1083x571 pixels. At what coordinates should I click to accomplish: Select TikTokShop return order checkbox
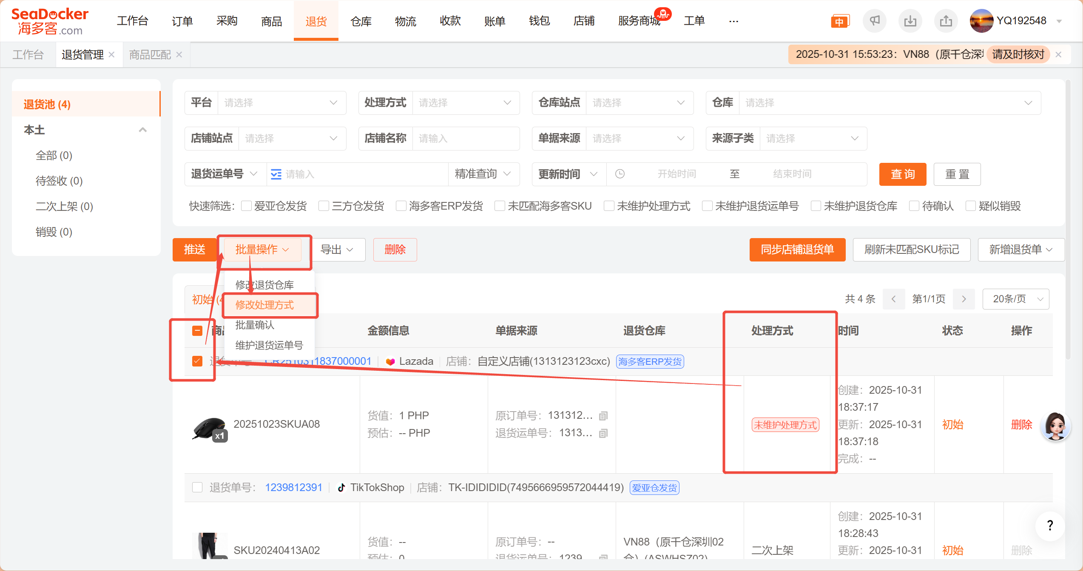point(197,487)
